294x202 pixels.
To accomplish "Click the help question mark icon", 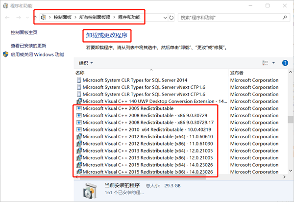I will 285,63.
